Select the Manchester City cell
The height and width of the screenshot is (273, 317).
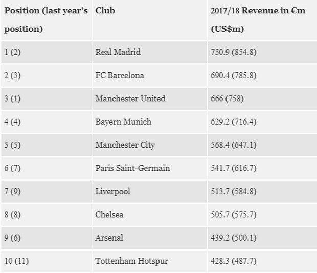click(125, 145)
